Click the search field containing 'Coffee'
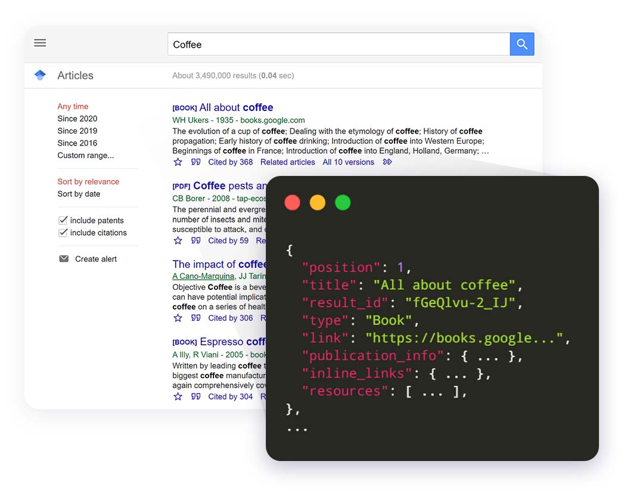The image size is (627, 498). [338, 44]
